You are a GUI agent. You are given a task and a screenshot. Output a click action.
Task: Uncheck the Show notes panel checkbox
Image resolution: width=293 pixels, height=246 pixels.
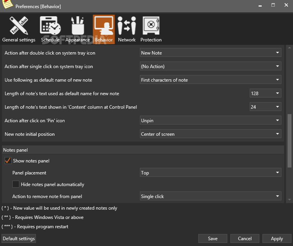click(x=8, y=161)
